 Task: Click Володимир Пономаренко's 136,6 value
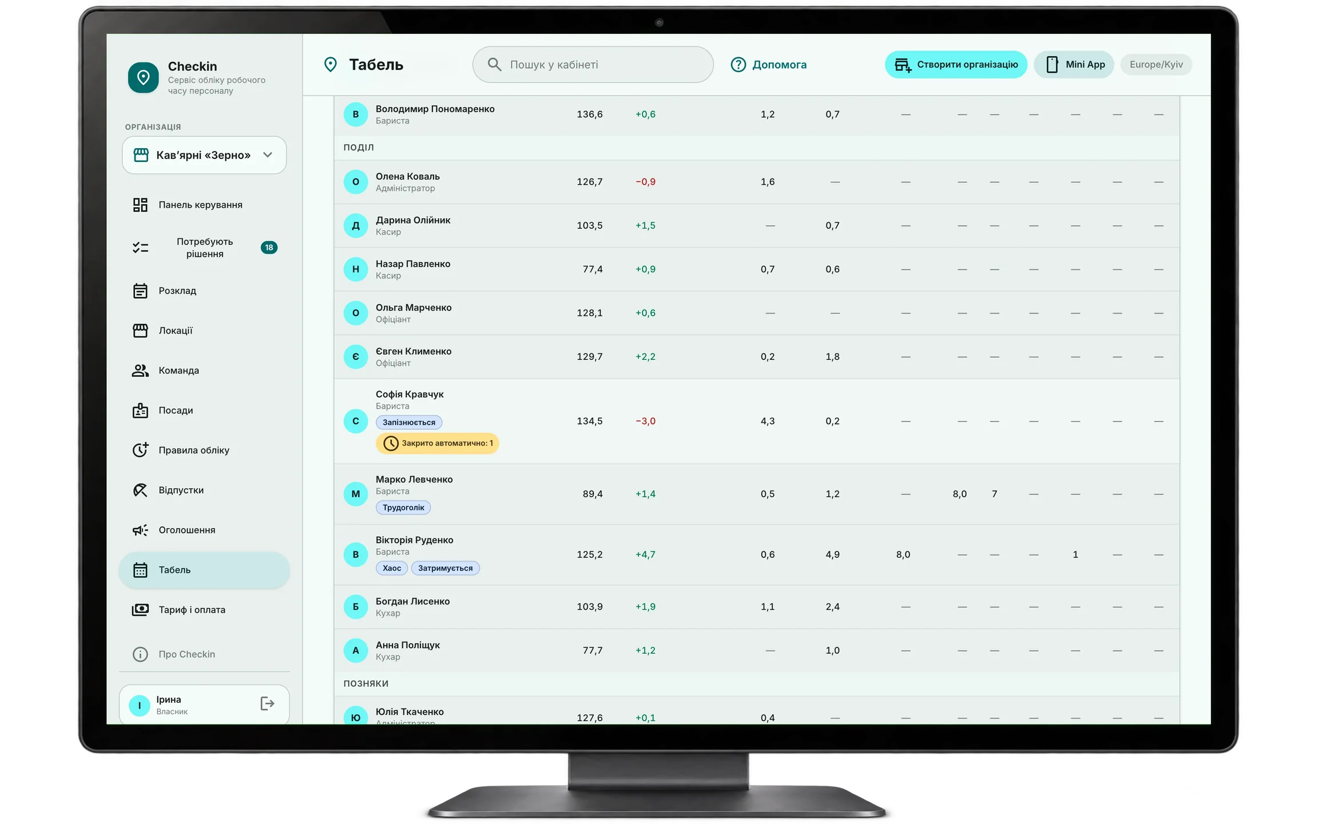590,114
